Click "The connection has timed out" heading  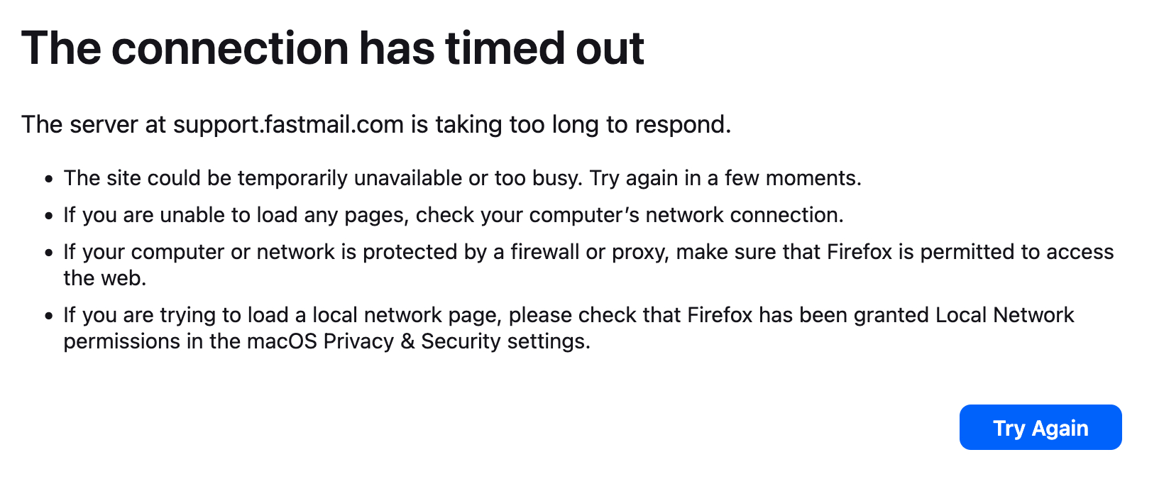click(332, 48)
